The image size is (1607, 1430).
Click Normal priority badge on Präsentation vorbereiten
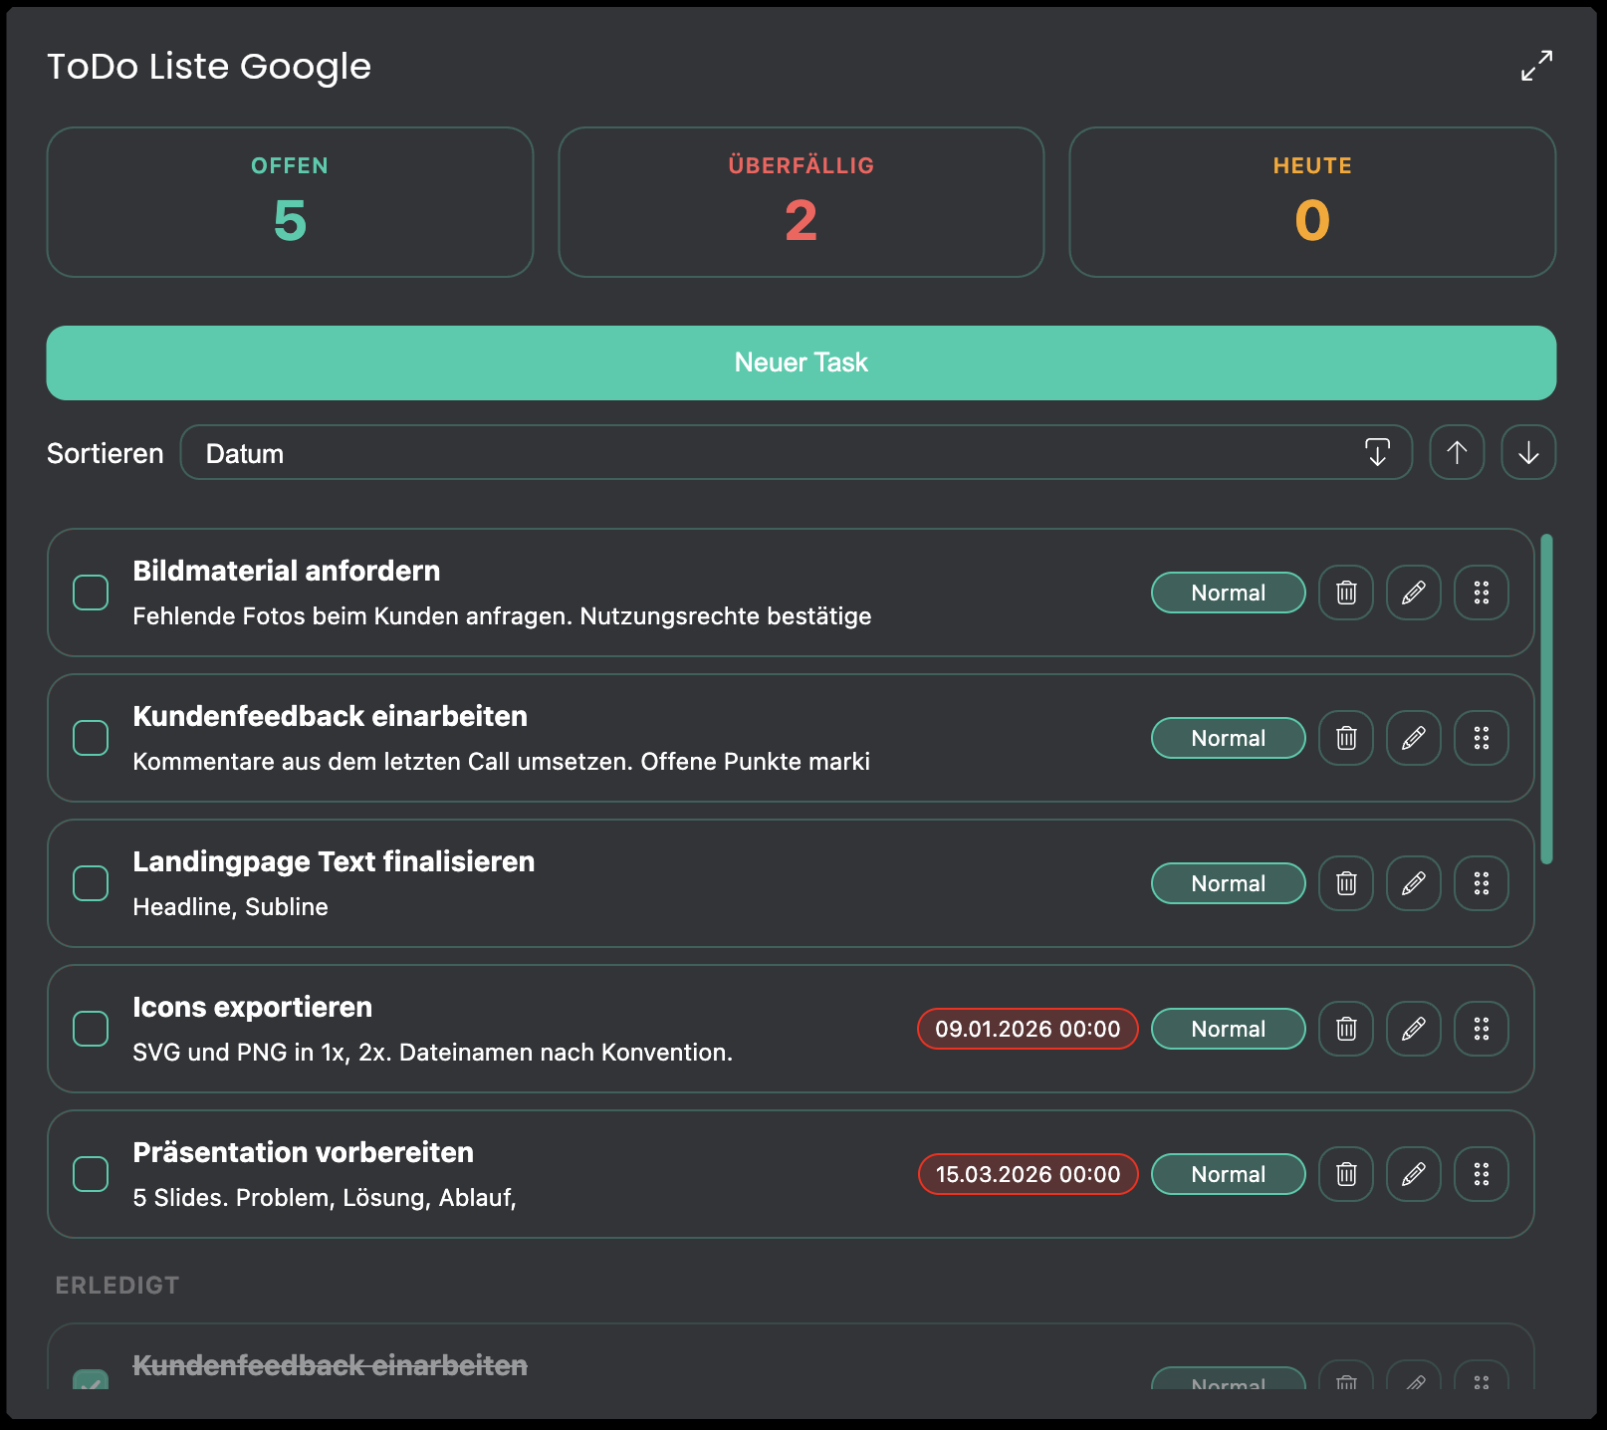(x=1229, y=1174)
